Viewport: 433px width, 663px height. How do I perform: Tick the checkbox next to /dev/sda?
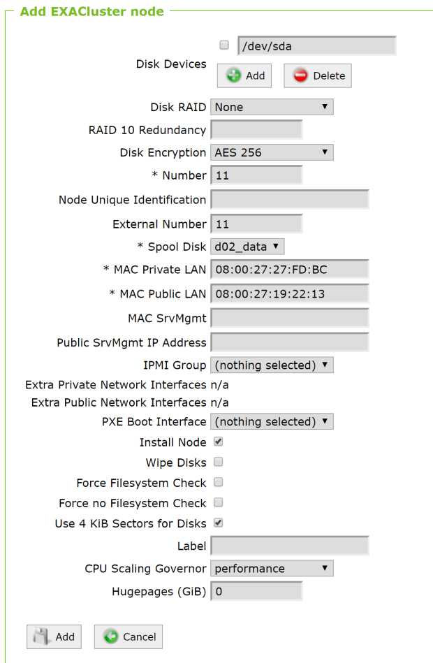[224, 45]
